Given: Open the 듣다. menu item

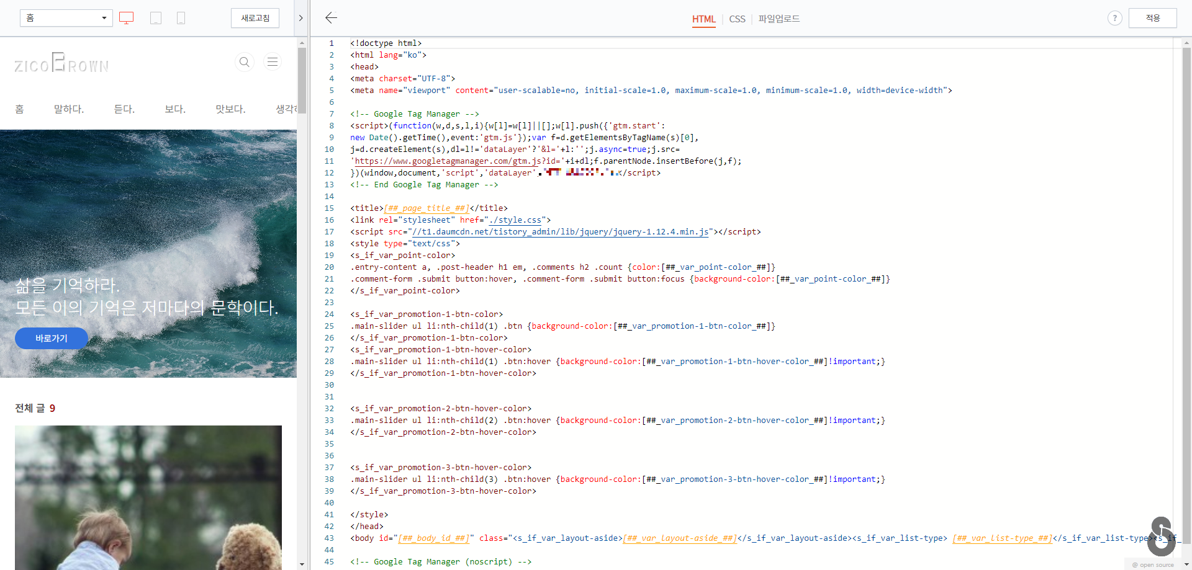Looking at the screenshot, I should pyautogui.click(x=124, y=109).
